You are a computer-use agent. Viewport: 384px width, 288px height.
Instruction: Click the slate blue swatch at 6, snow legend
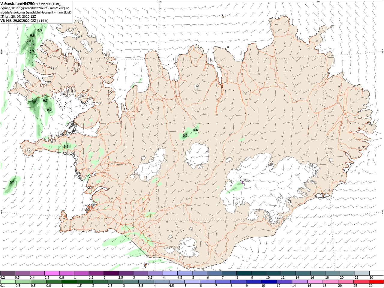tap(214, 273)
